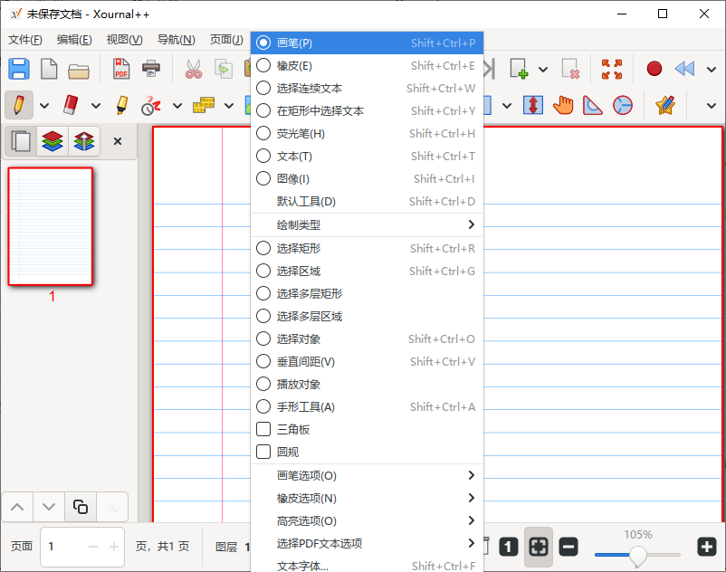
Task: Open the 页面(J) menu
Action: pos(226,40)
